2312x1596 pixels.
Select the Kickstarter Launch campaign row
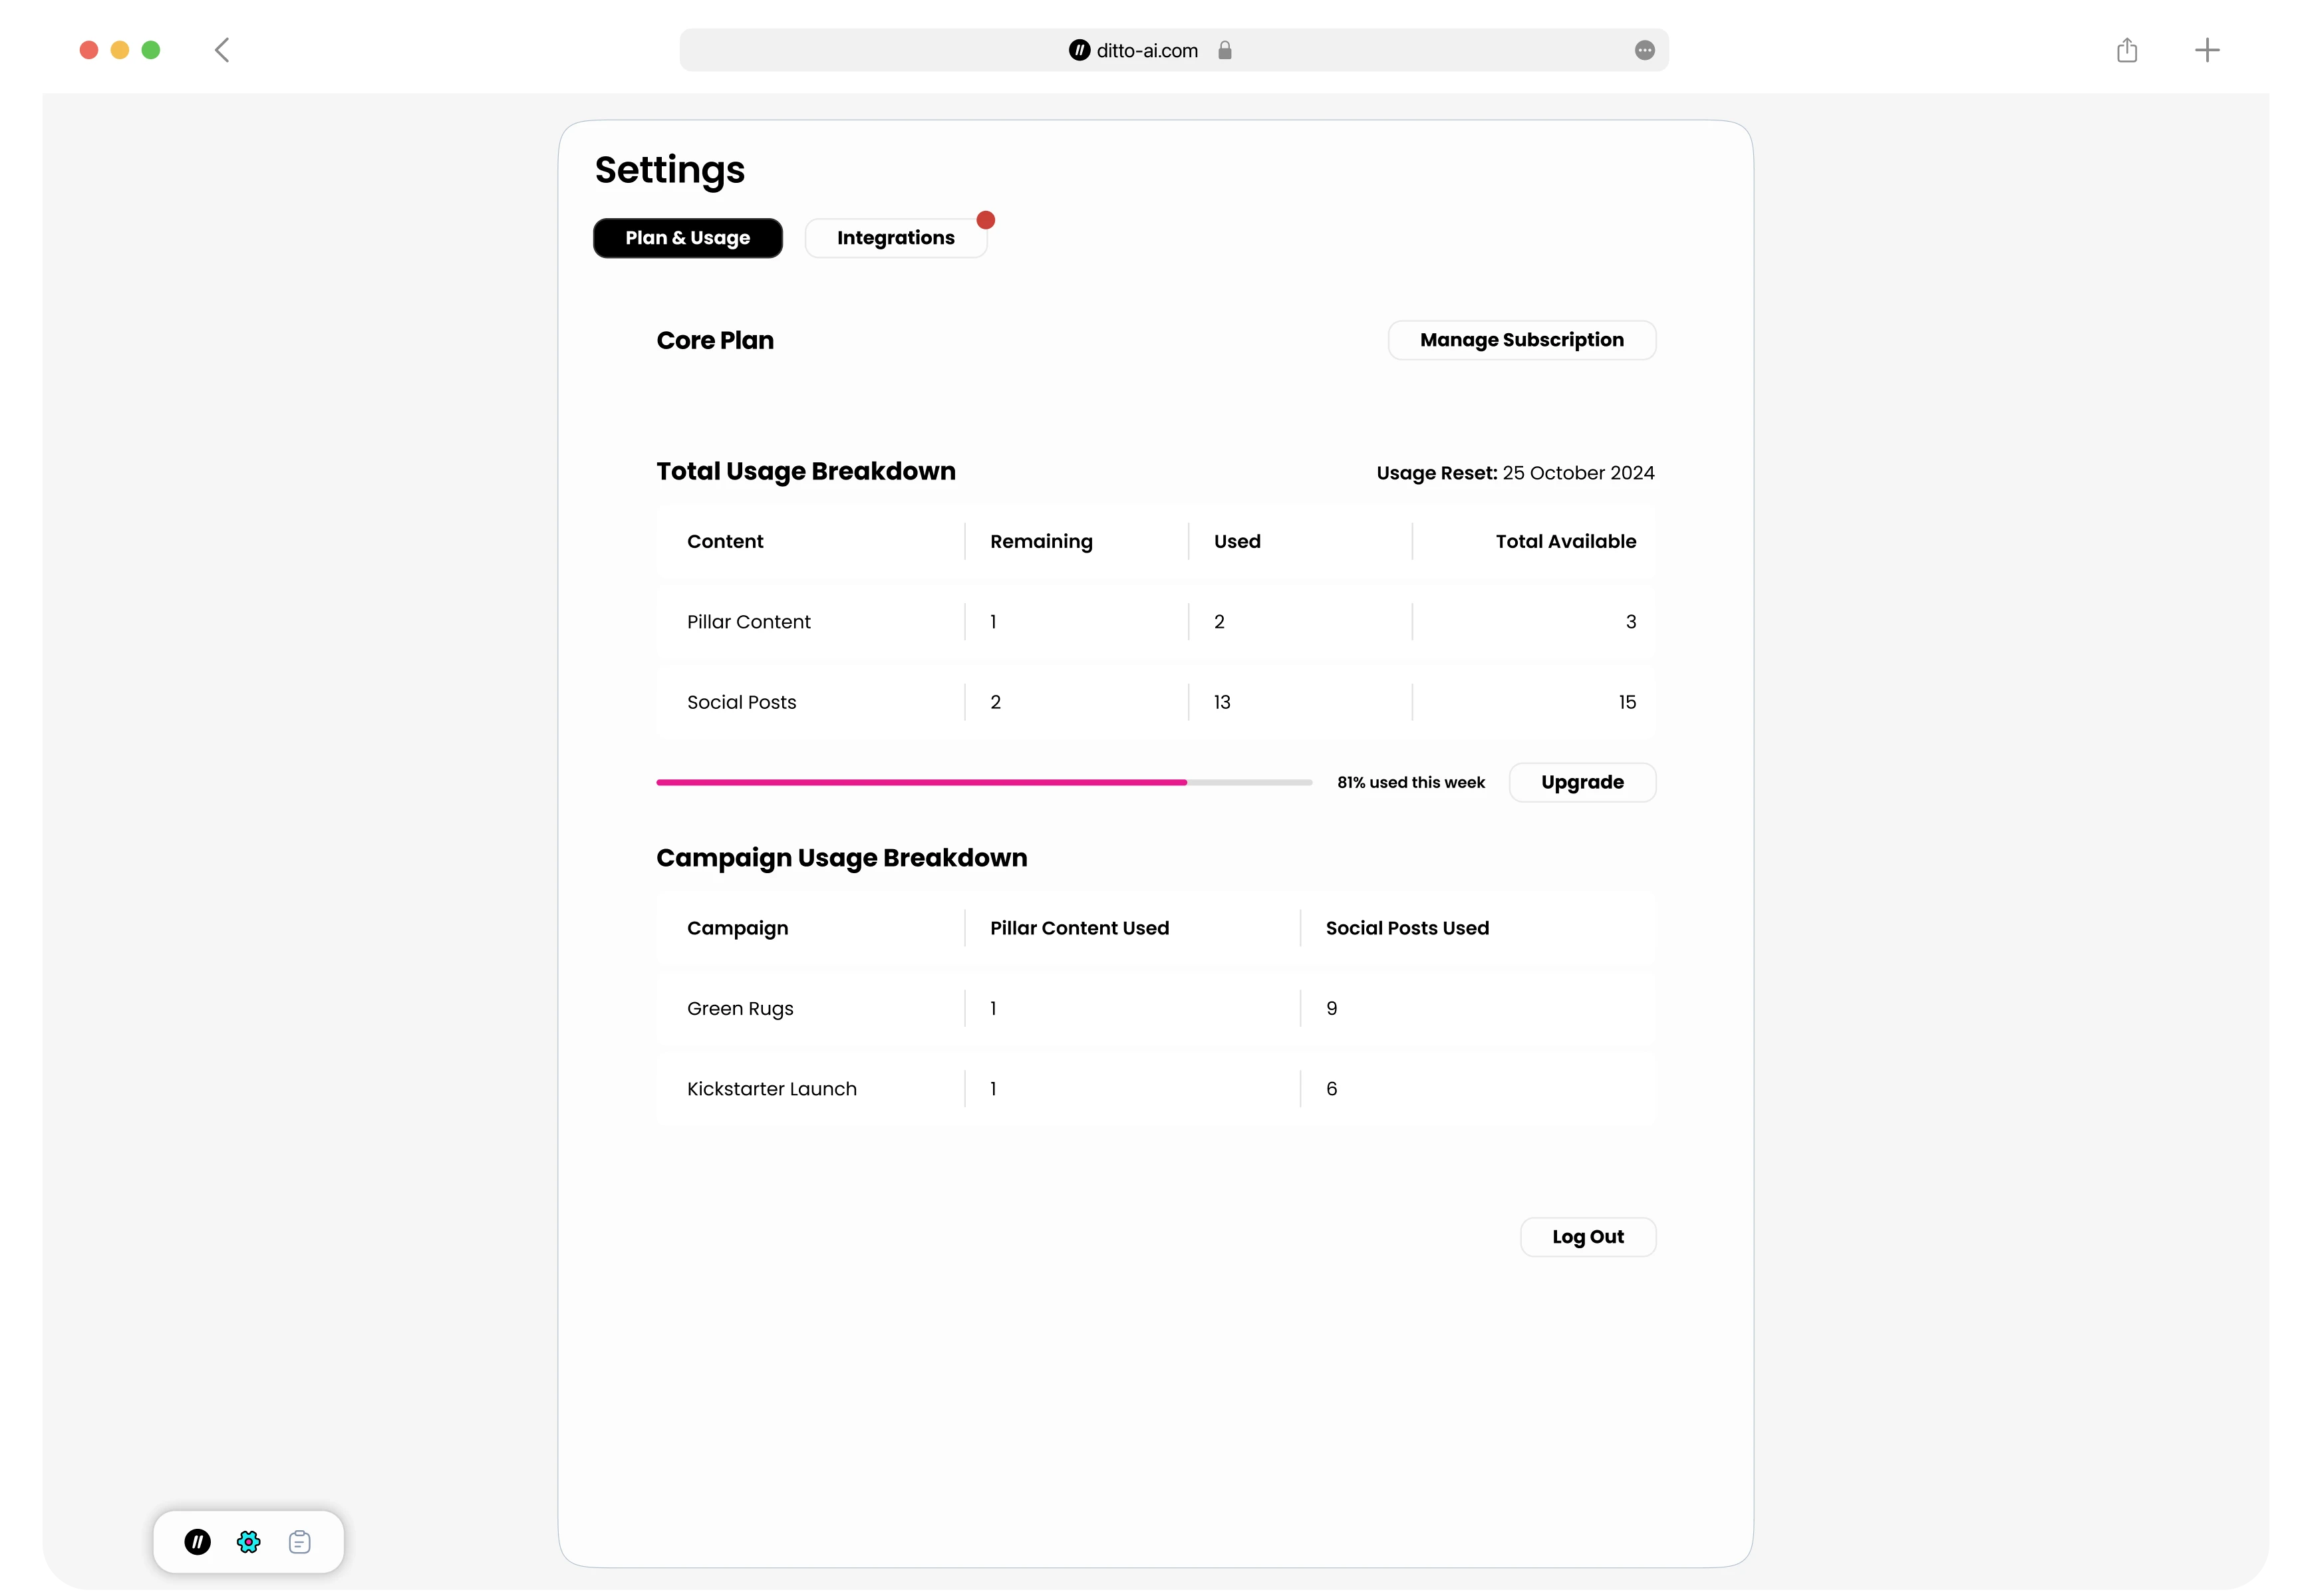pyautogui.click(x=1150, y=1088)
